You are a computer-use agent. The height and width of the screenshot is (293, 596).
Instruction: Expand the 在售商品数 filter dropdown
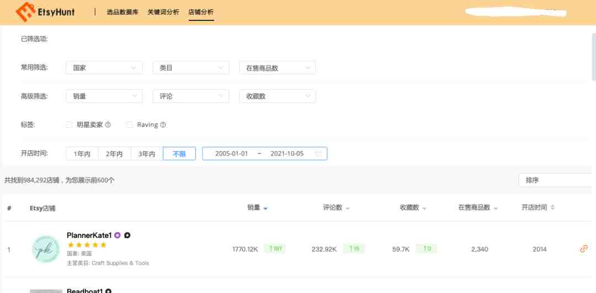point(278,68)
